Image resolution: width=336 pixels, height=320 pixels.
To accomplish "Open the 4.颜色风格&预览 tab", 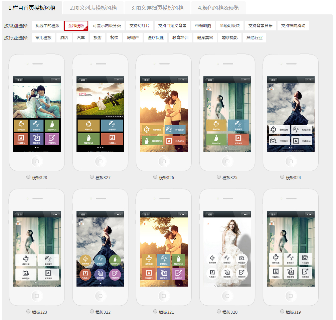I will coord(218,8).
